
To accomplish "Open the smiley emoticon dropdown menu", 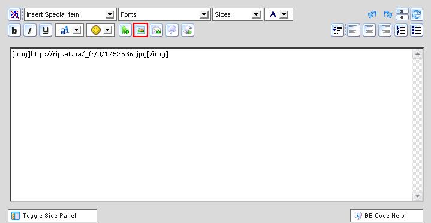I will click(x=101, y=30).
